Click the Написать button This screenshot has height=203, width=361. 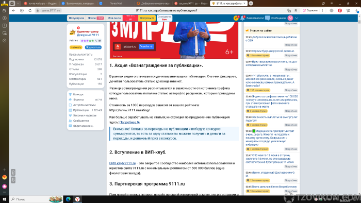coord(76,47)
